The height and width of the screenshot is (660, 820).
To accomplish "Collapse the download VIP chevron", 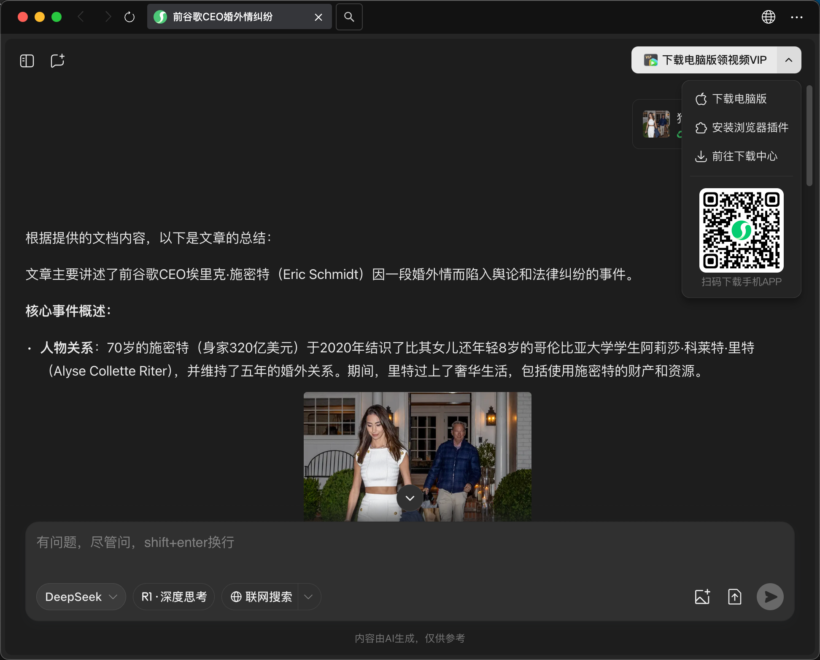I will [788, 60].
